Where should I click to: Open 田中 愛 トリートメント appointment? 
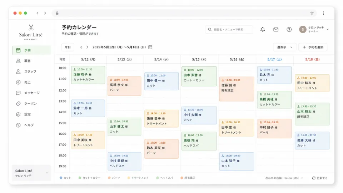point(237,128)
